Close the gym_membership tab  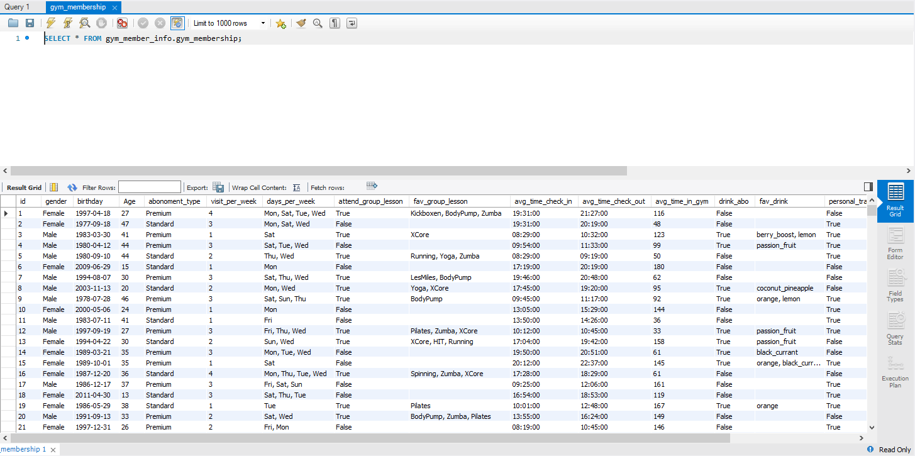[115, 7]
